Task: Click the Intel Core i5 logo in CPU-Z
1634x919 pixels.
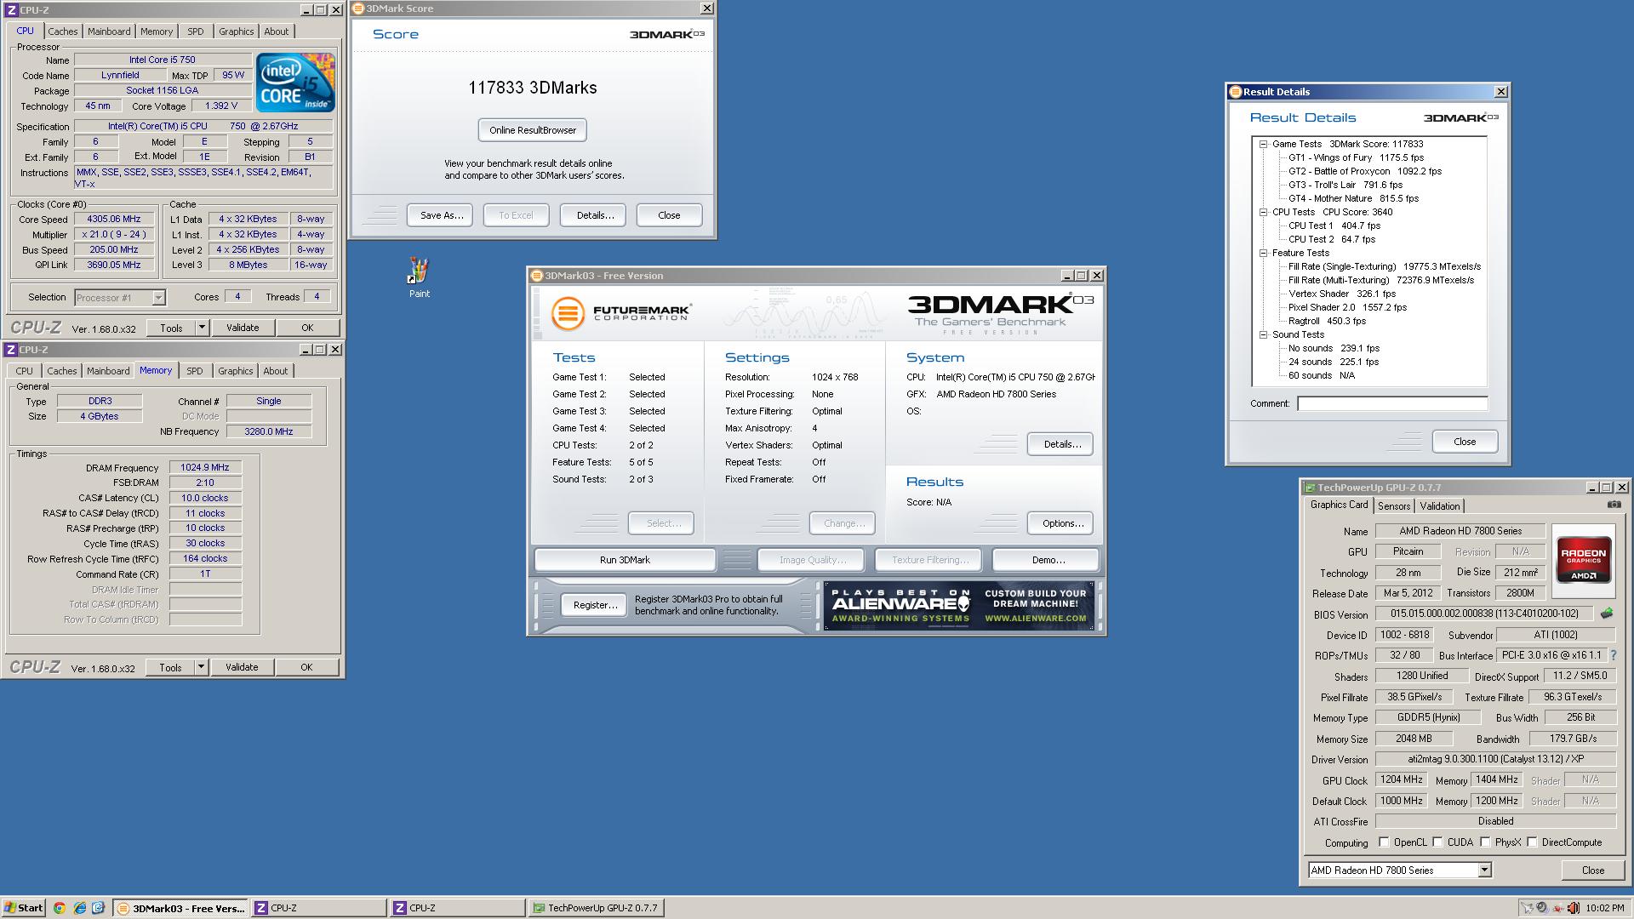Action: pos(296,83)
